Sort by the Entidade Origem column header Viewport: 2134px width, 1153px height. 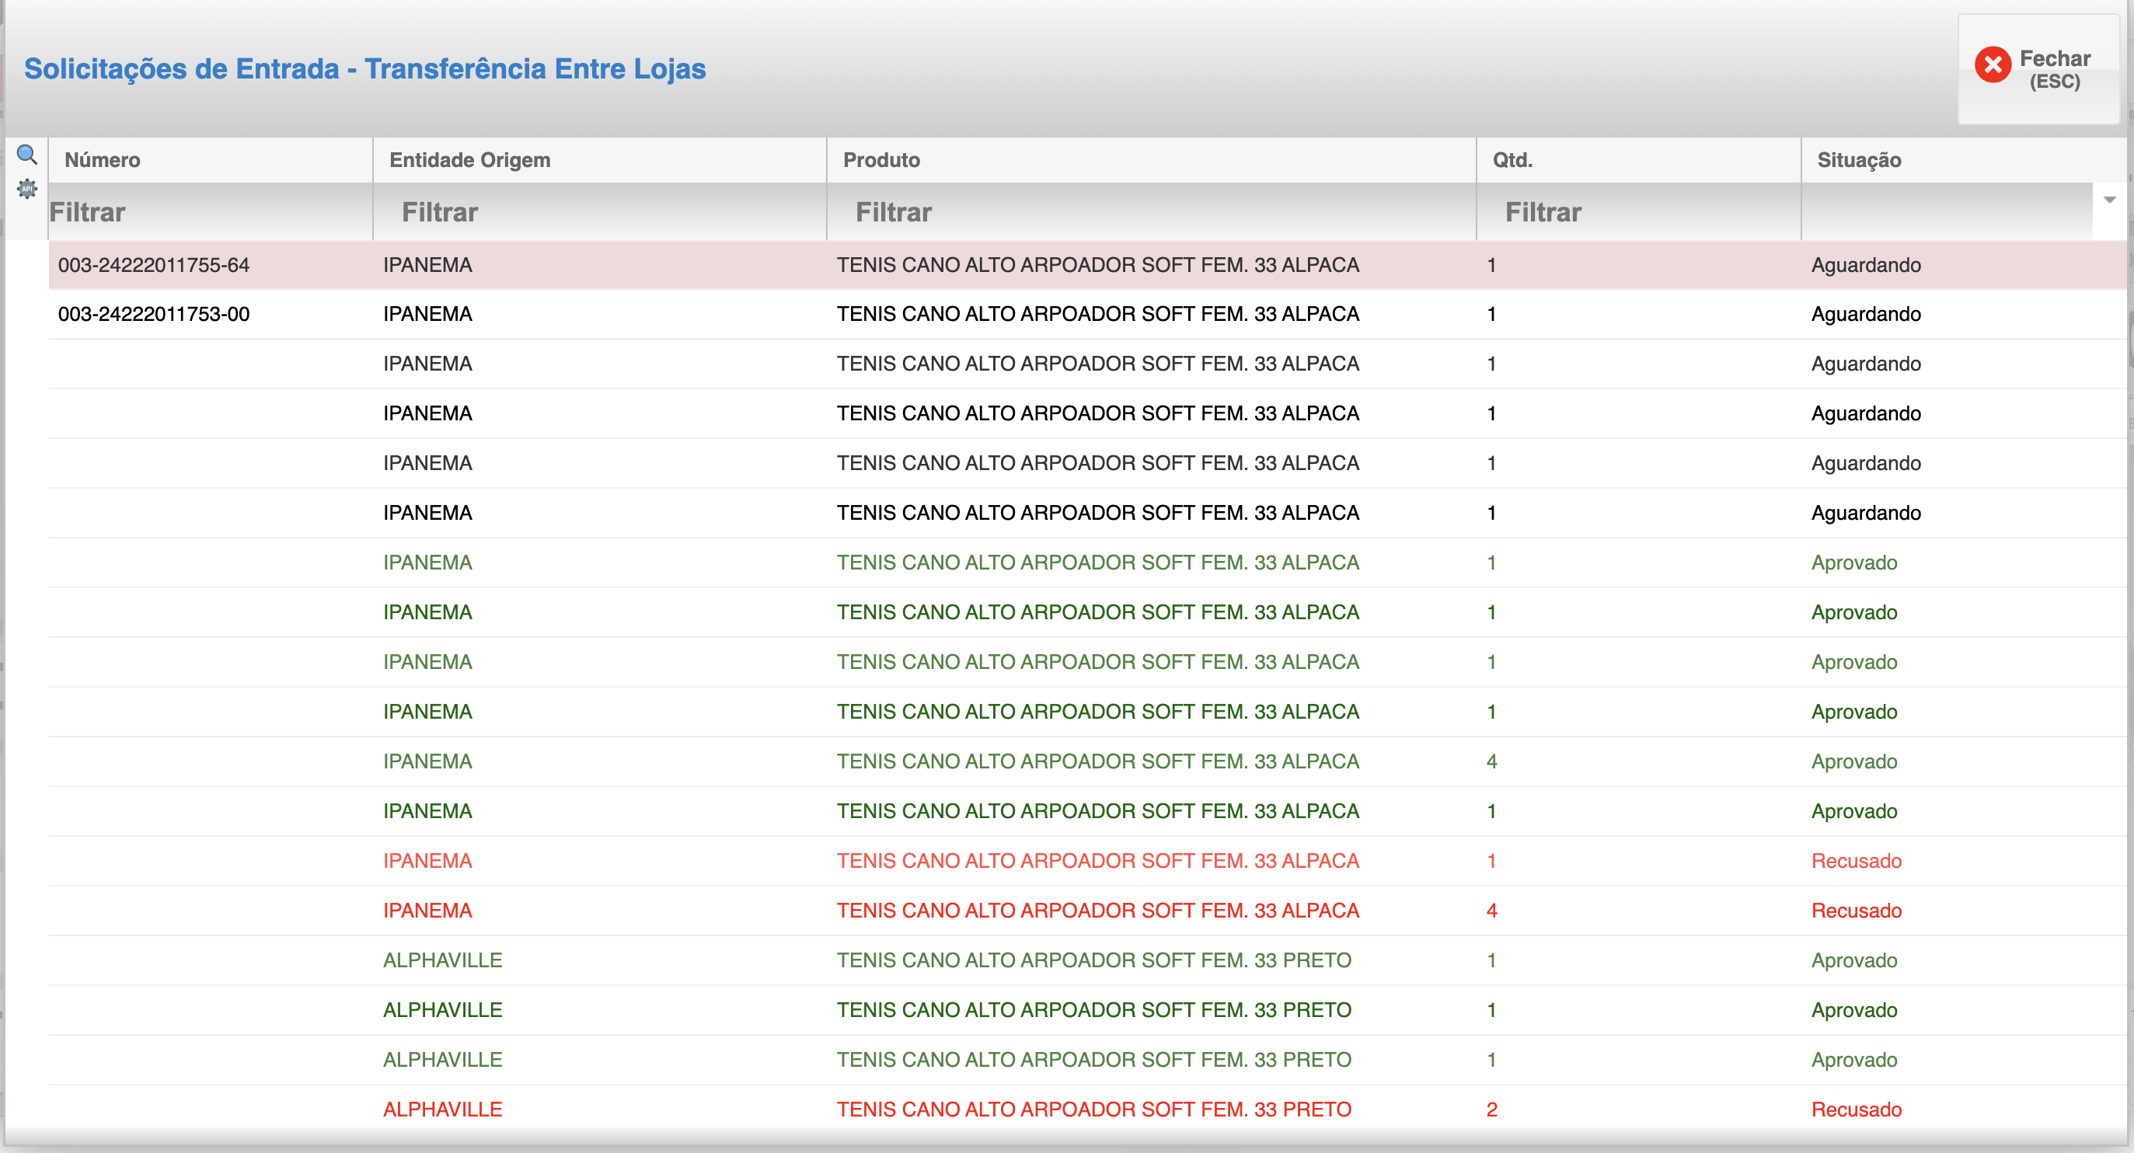tap(469, 160)
